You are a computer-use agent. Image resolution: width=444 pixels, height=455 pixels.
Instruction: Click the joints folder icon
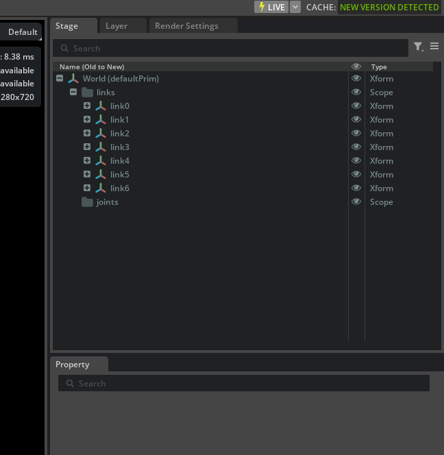click(x=87, y=202)
